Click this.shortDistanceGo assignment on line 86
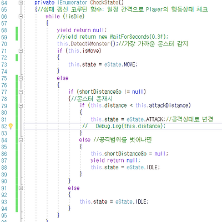 click(129, 154)
